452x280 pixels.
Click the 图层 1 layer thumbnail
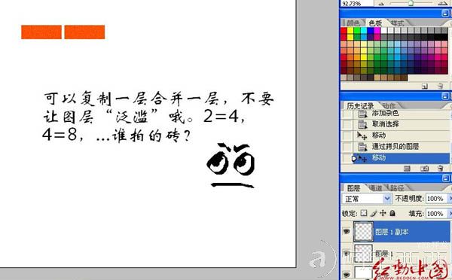pyautogui.click(x=363, y=254)
